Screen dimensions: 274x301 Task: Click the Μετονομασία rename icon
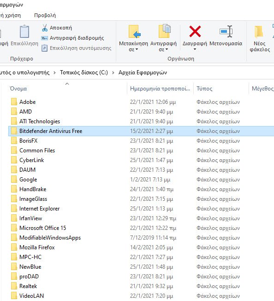pyautogui.click(x=226, y=31)
